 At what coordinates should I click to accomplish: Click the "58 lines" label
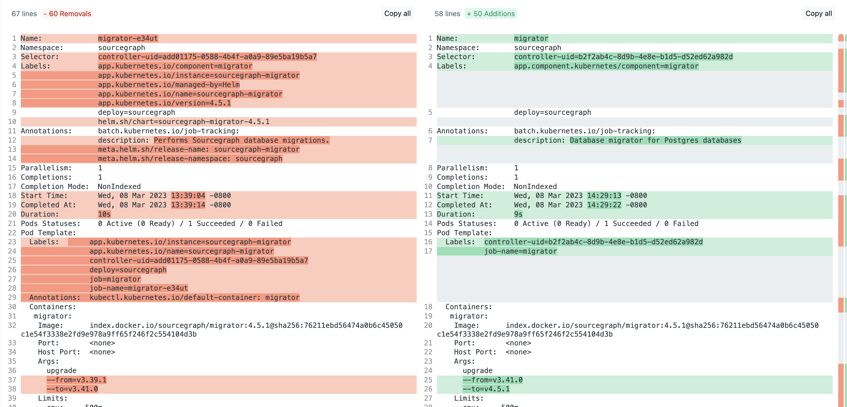[x=447, y=13]
